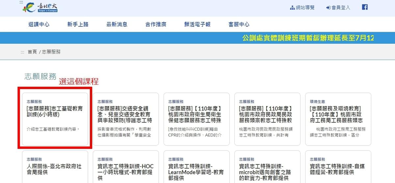Viewport: 395px width, 183px height.
Task: Open the Facebook icon link
Action: click(365, 7)
